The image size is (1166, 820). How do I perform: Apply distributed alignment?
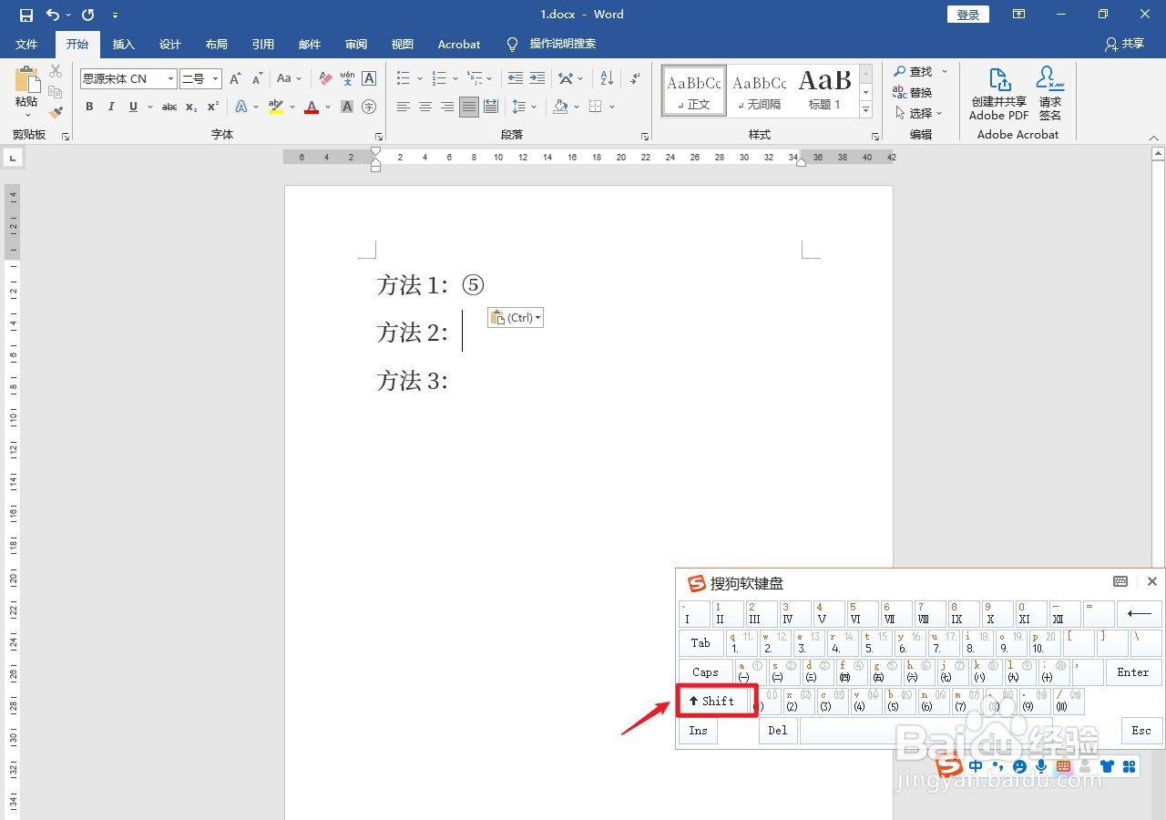(x=491, y=107)
